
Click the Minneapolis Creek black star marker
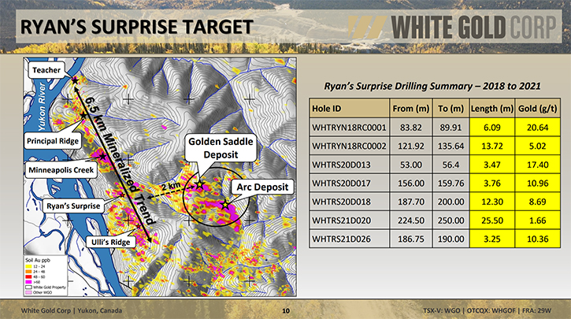click(x=102, y=156)
